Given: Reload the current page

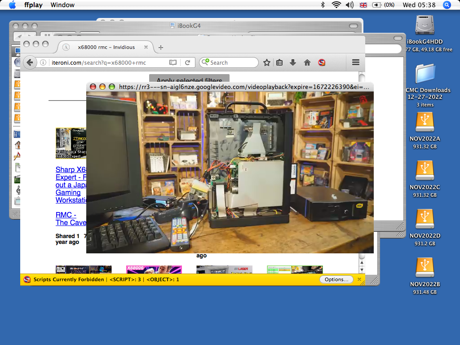Looking at the screenshot, I should point(187,62).
